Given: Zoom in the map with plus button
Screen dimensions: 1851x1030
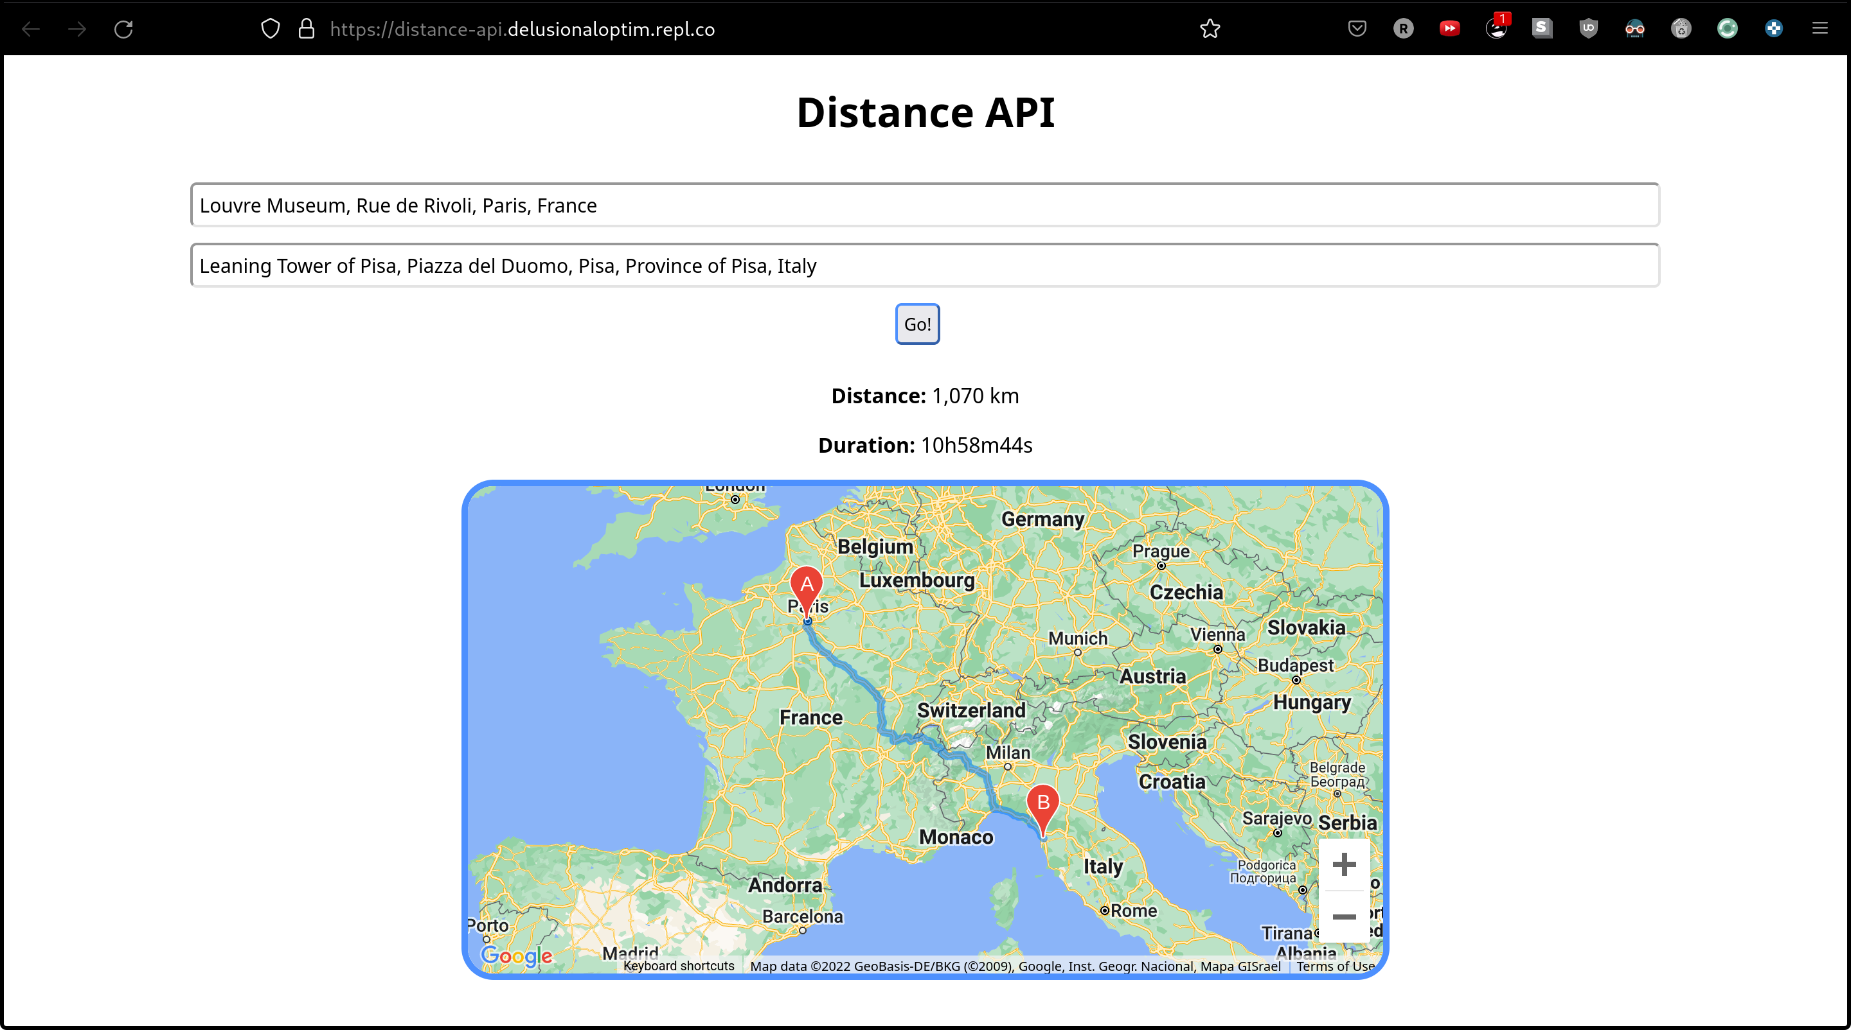Looking at the screenshot, I should click(x=1344, y=864).
